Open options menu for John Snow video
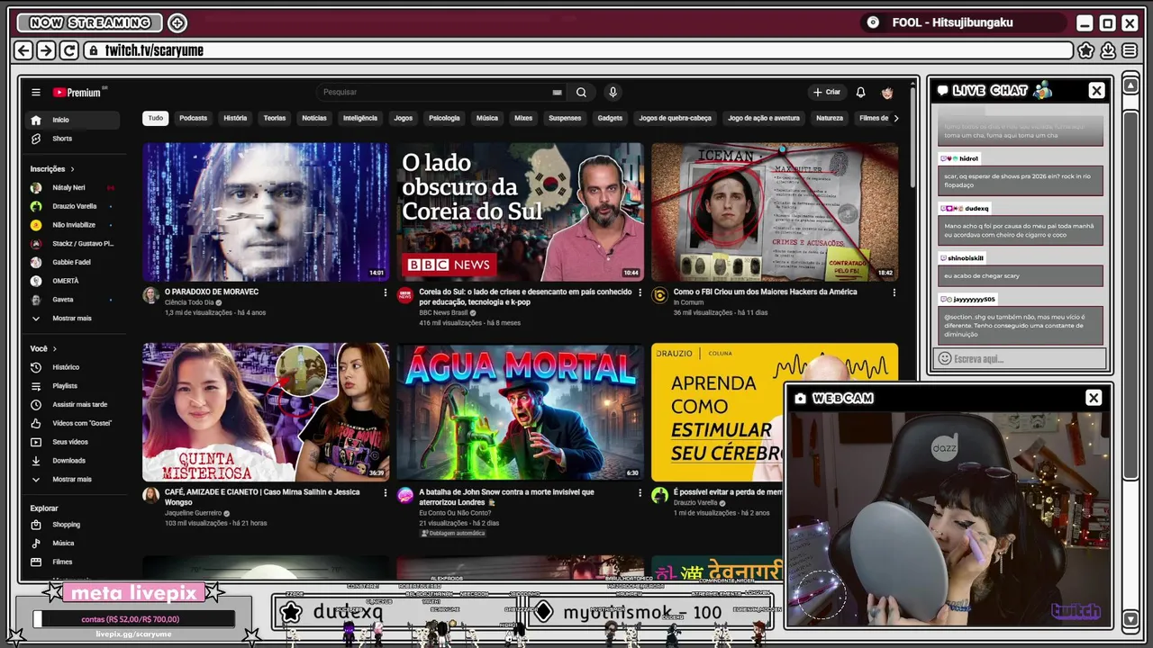This screenshot has width=1153, height=648. point(640,493)
